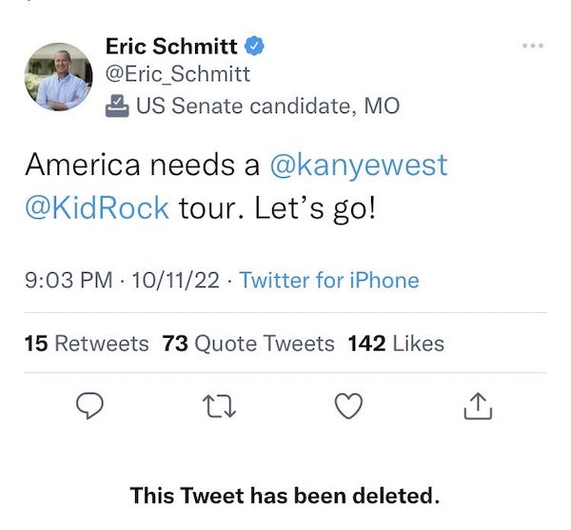Open the @Eric_Schmitt handle

[x=177, y=73]
